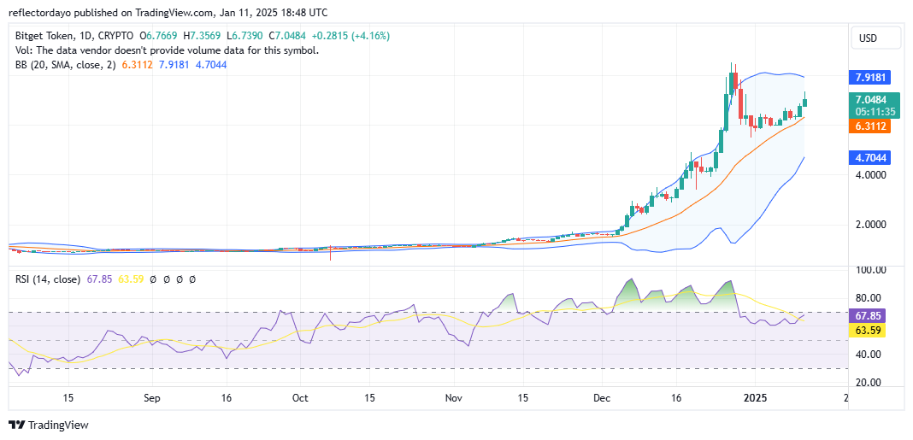Click the blue 4.7044 price axis label
913x440 pixels.
pos(870,156)
